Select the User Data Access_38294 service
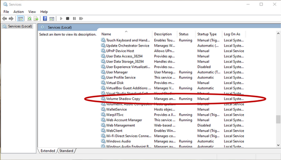 (x=124, y=56)
